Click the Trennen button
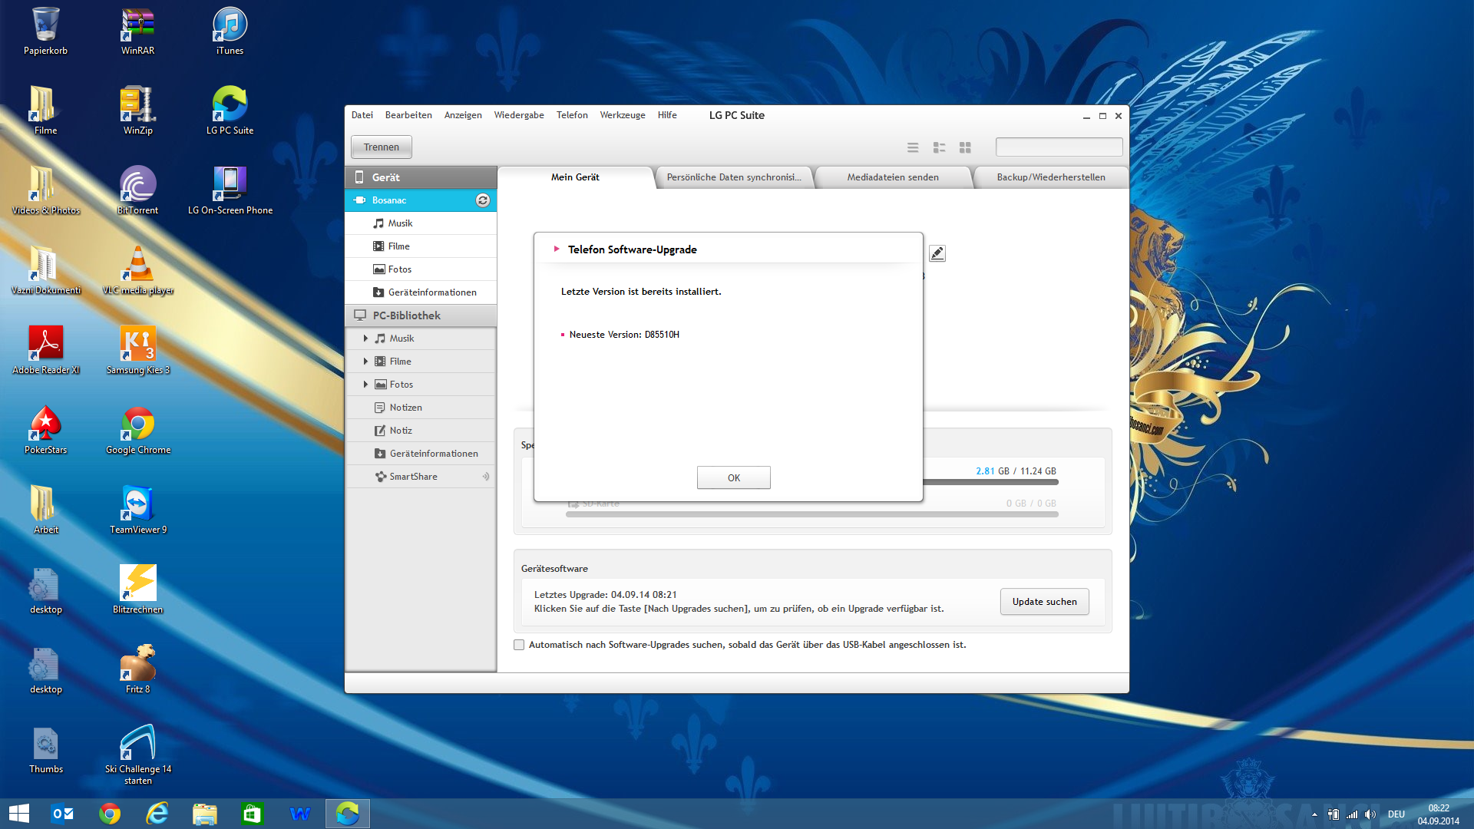Screen dimensions: 1474x829 click(382, 147)
